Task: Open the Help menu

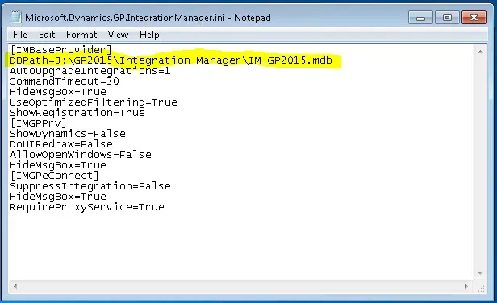Action: pyautogui.click(x=149, y=34)
